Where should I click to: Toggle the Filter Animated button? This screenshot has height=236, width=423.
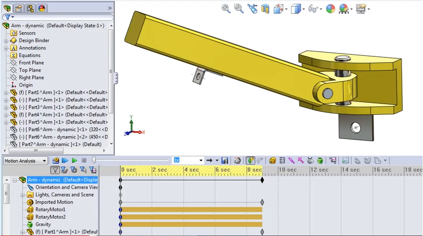pyautogui.click(x=64, y=170)
